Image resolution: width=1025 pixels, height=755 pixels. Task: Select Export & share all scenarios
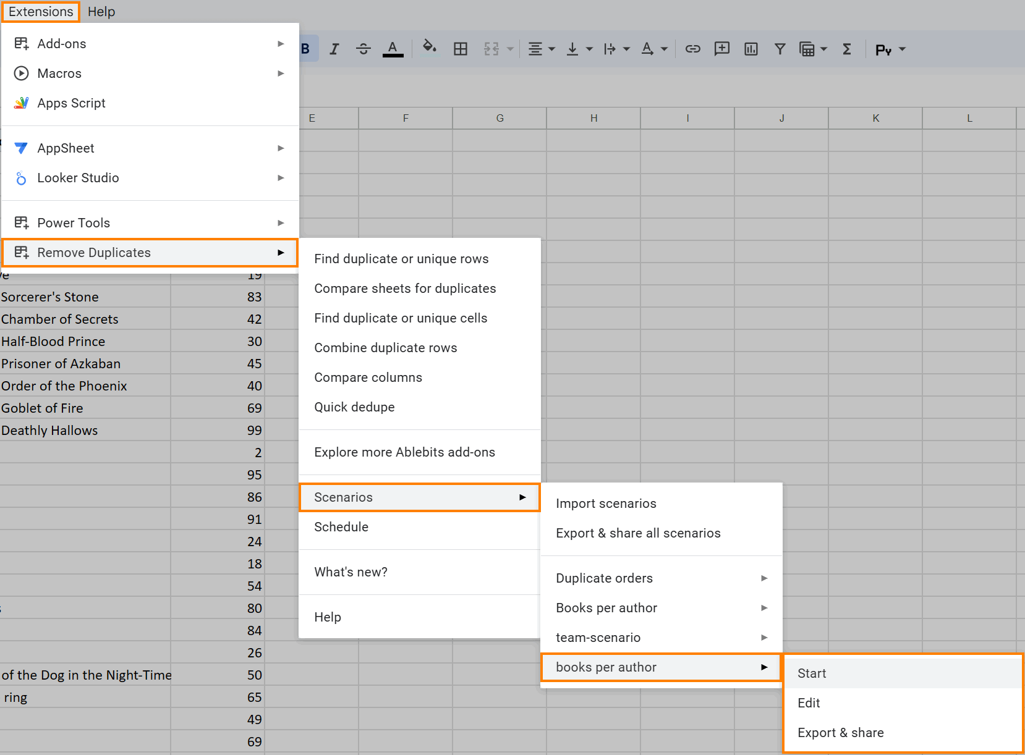pyautogui.click(x=661, y=533)
